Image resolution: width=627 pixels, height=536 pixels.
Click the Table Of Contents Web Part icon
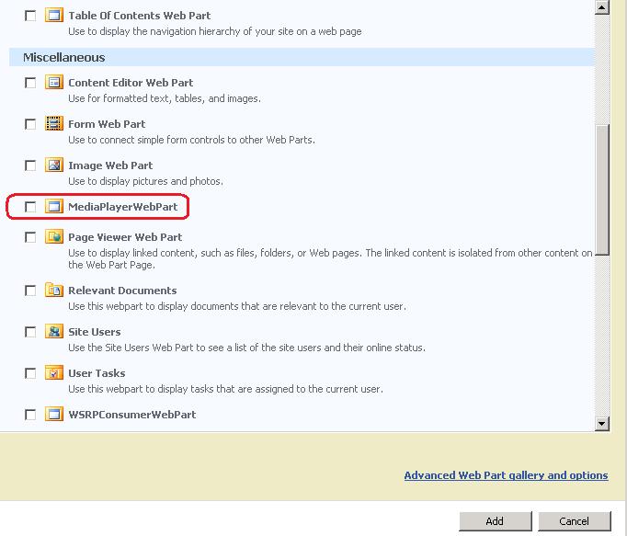[54, 16]
